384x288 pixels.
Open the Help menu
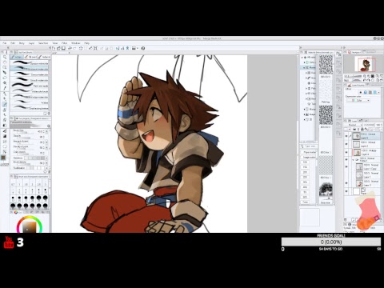(87, 43)
